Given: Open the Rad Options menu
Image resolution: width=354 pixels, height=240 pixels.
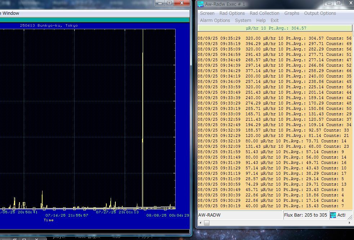Looking at the screenshot, I should click(x=232, y=13).
